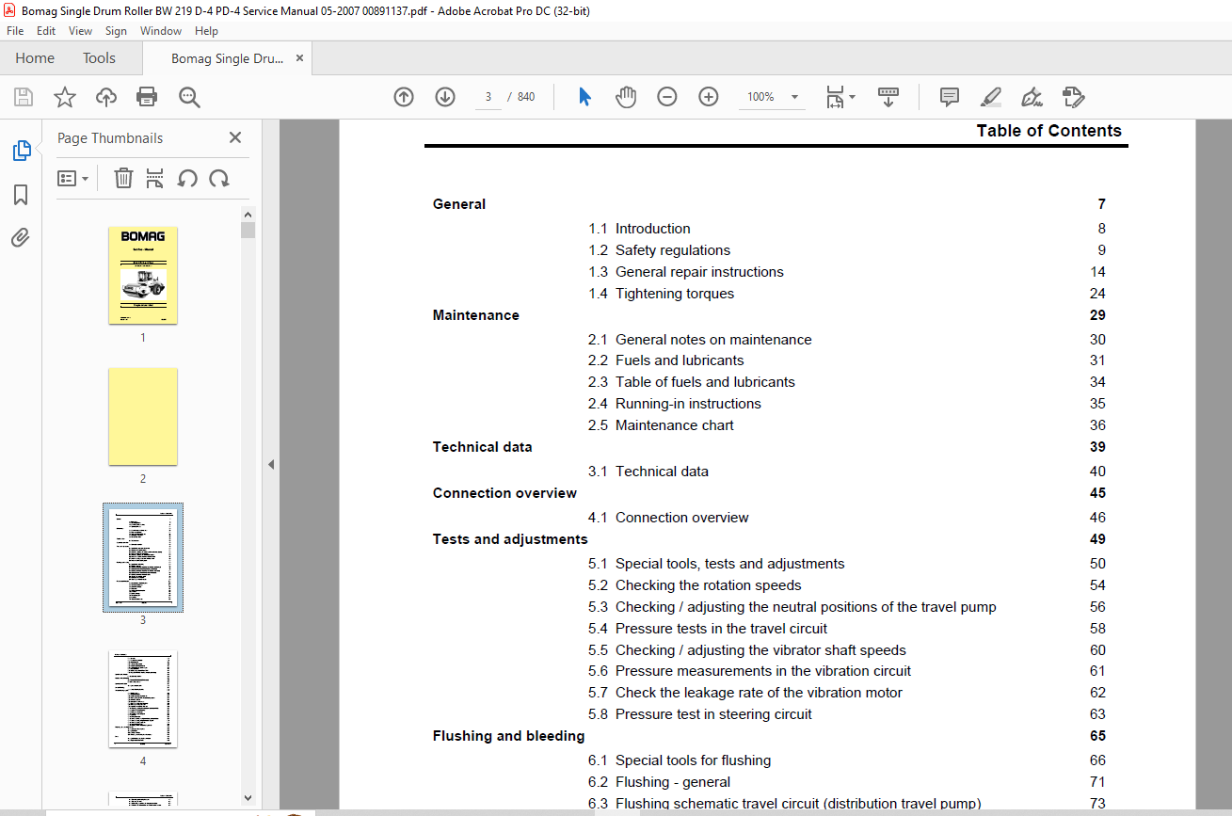Click '5.8 Pressure test in steering circuit'
Image resolution: width=1232 pixels, height=816 pixels.
tap(700, 714)
